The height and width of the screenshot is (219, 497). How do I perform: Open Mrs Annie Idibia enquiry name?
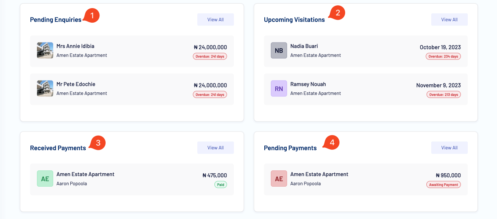(76, 46)
